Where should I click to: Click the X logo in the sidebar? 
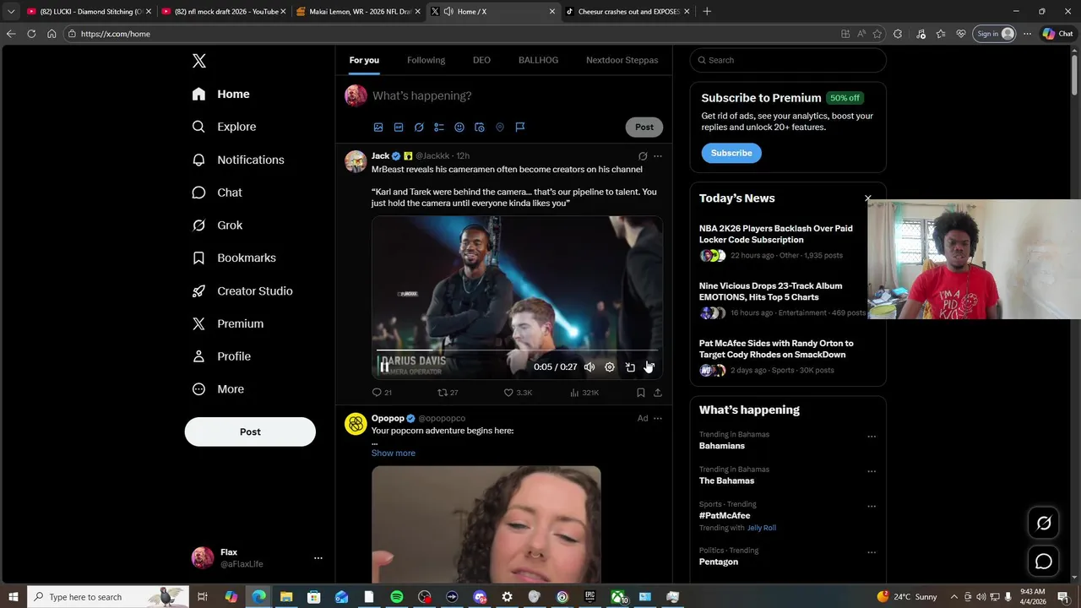coord(198,61)
